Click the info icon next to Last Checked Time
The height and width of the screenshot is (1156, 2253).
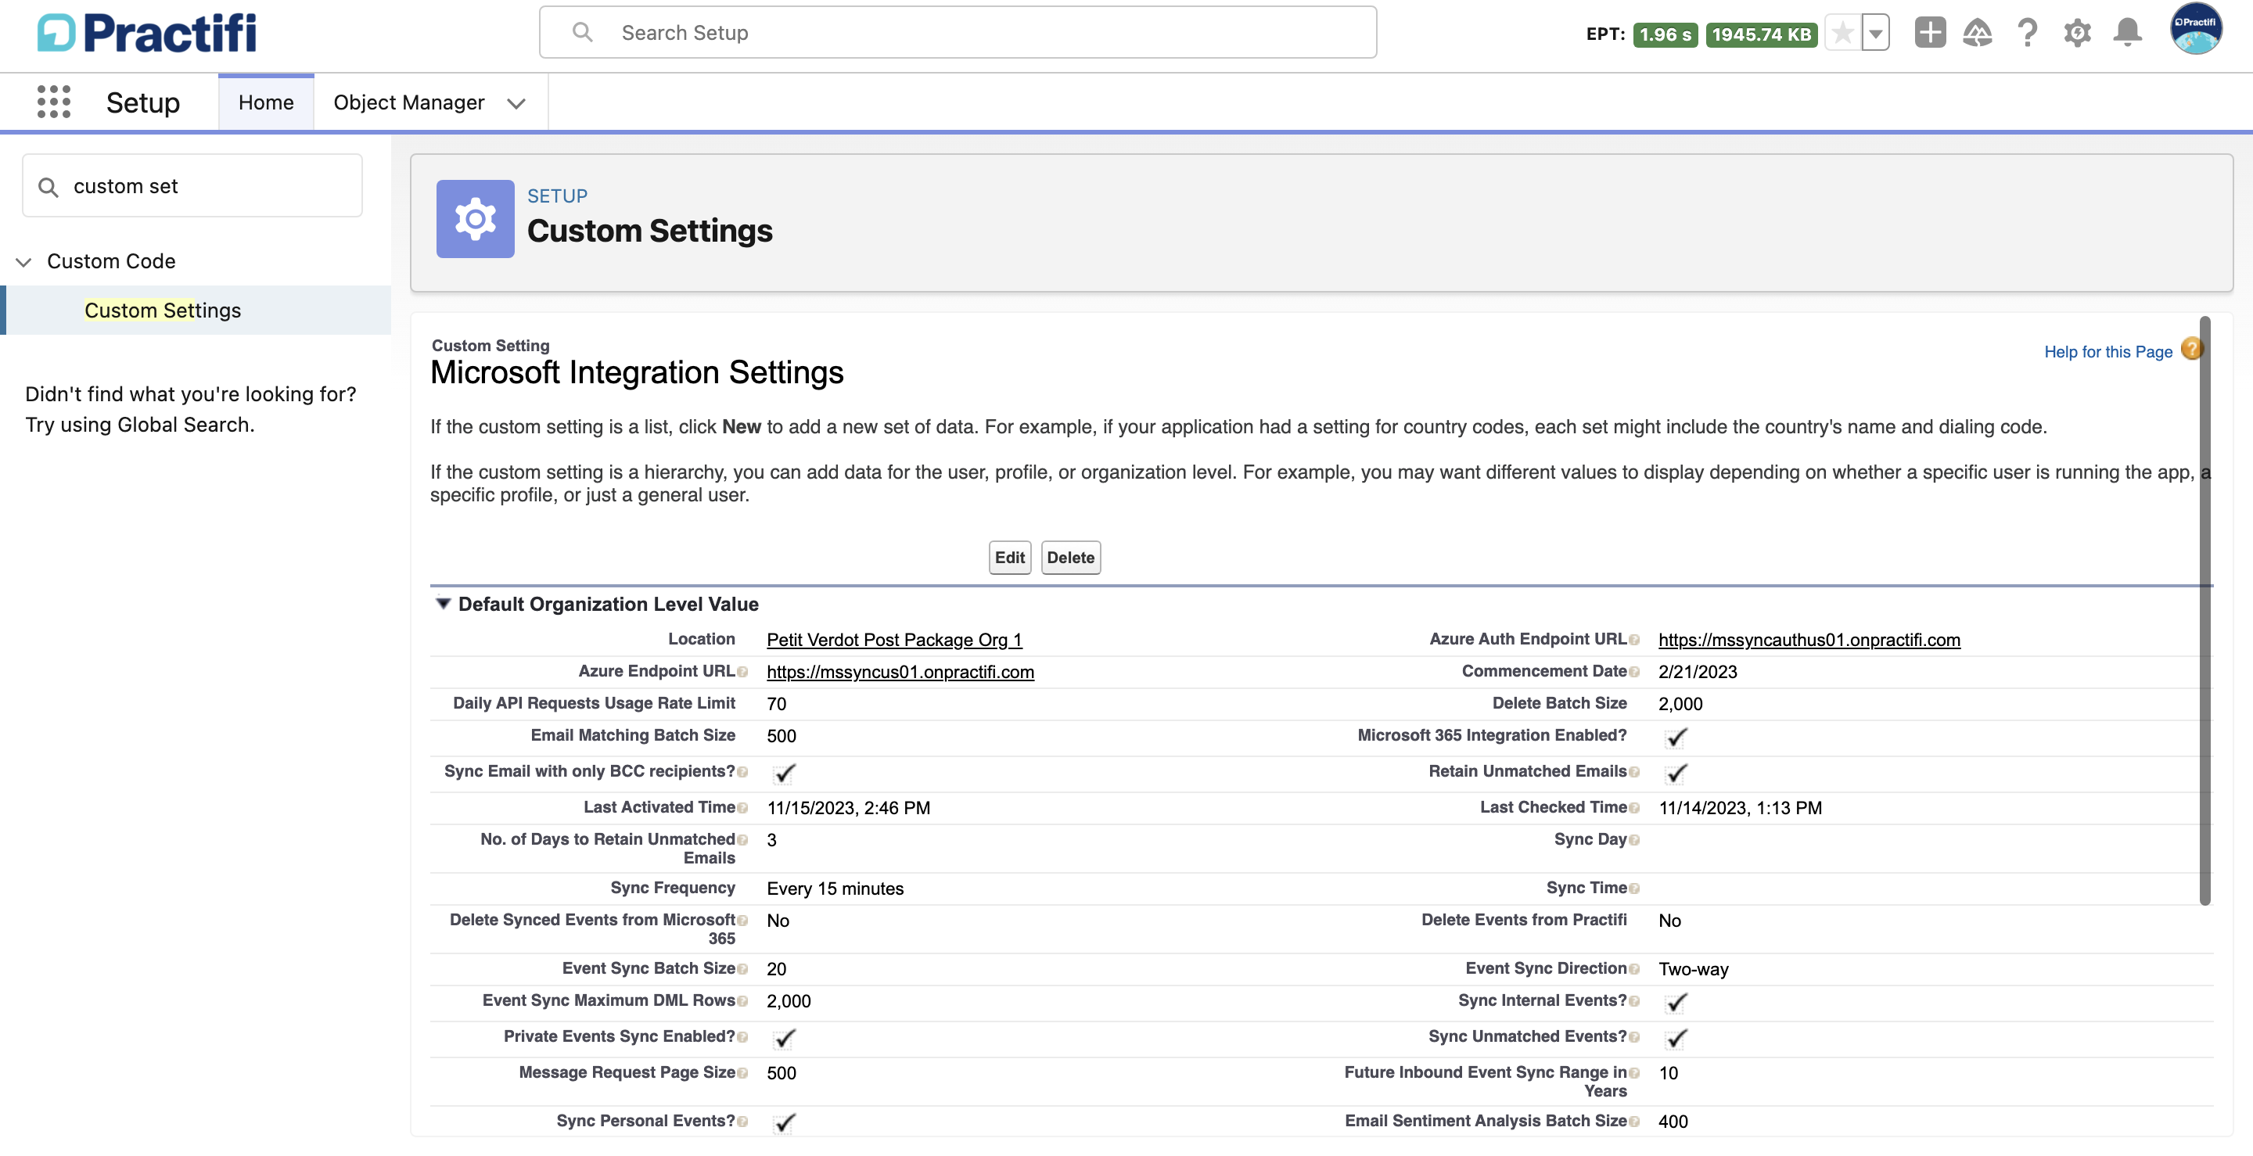[1633, 809]
